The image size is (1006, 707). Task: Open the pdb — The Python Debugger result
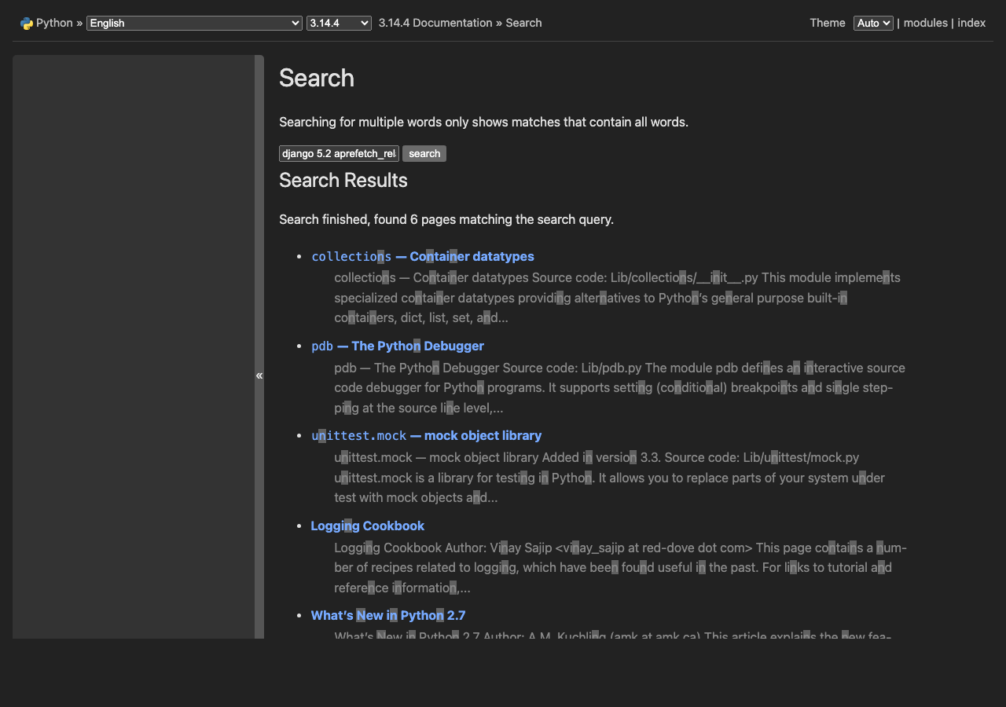tap(397, 346)
